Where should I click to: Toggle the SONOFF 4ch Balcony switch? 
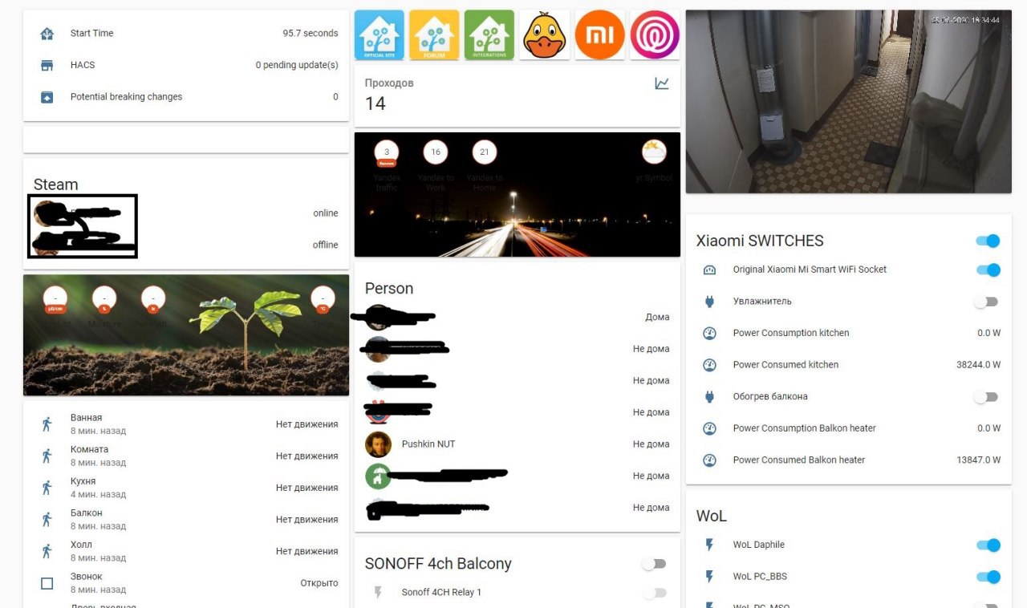(654, 564)
